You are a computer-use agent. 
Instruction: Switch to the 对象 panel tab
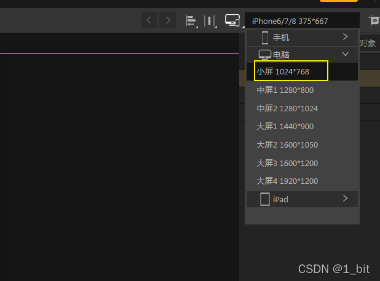(368, 44)
